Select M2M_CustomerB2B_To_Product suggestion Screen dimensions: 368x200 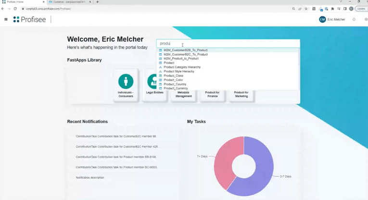pyautogui.click(x=228, y=50)
